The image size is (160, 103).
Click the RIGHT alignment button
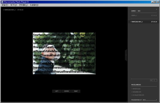(x=76, y=91)
